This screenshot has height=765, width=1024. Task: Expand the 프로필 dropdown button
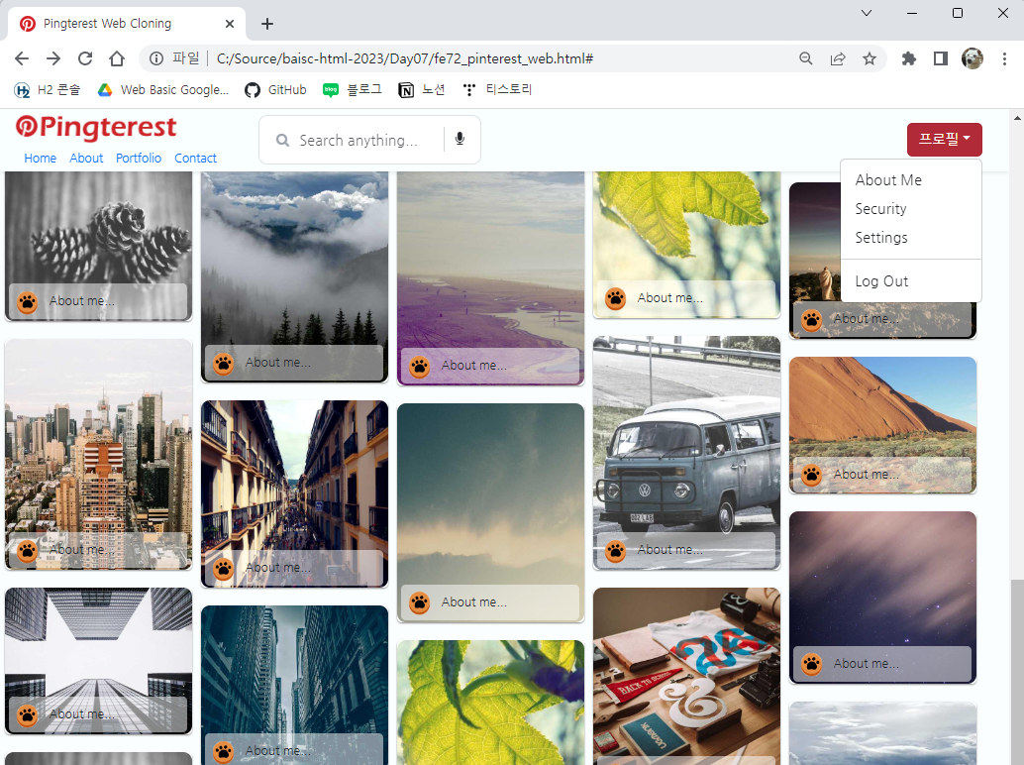click(x=945, y=139)
